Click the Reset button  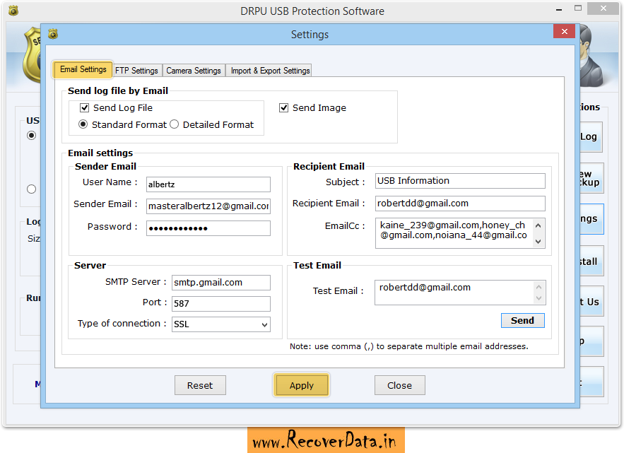pyautogui.click(x=200, y=385)
